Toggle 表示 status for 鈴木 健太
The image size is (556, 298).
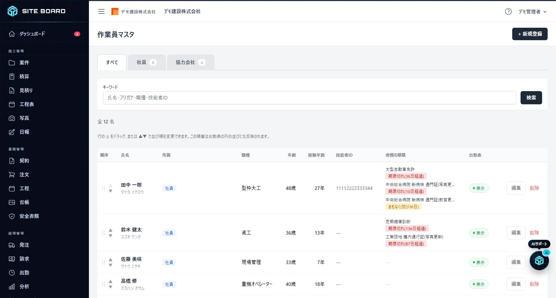(x=479, y=233)
